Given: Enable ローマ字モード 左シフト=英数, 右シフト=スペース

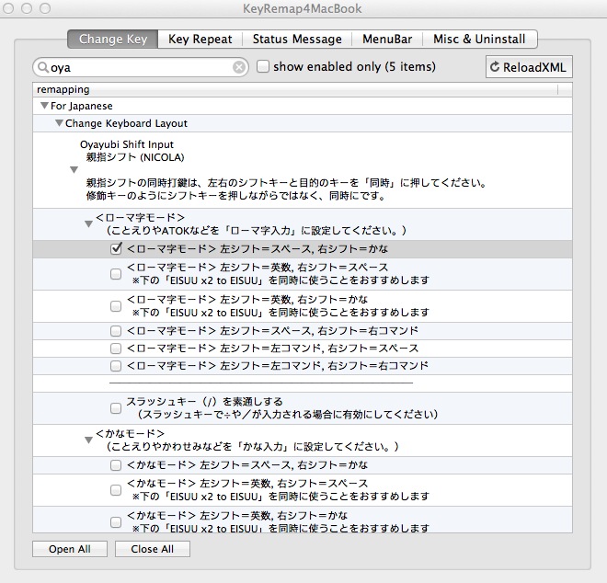Looking at the screenshot, I should [x=116, y=274].
